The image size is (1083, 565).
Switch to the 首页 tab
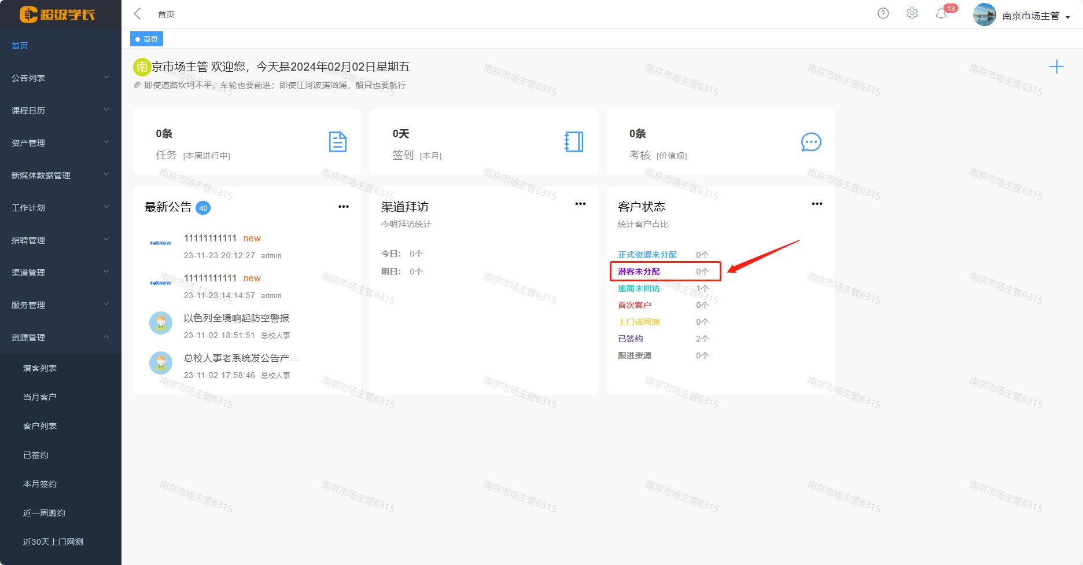[x=147, y=39]
